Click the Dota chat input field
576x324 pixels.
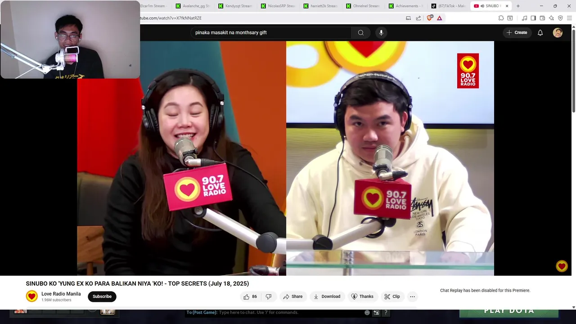[274, 312]
